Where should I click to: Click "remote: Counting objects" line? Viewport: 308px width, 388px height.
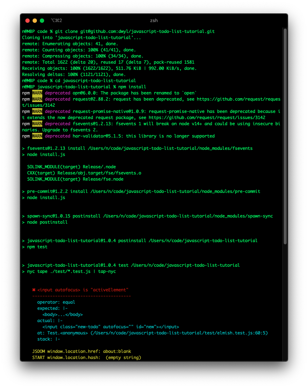click(79, 50)
